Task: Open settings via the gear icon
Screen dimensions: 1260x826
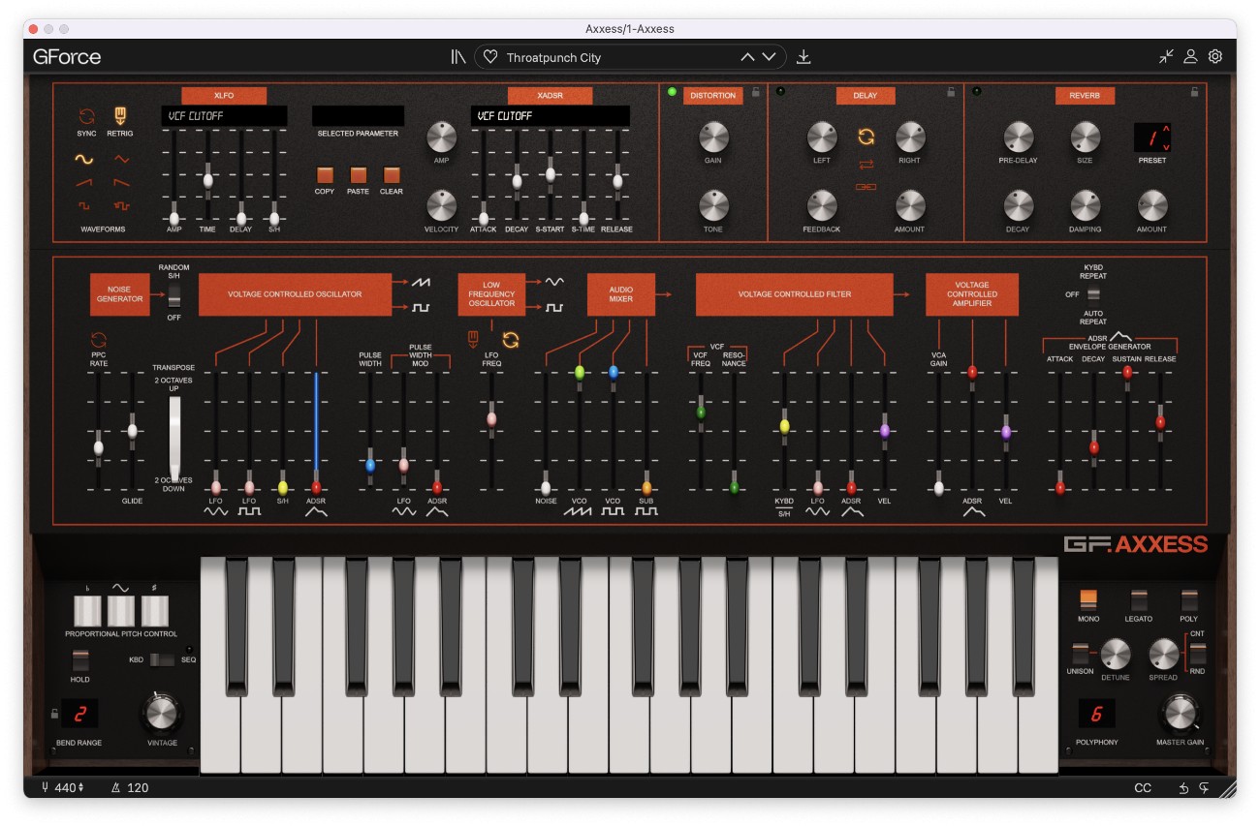Action: click(1215, 57)
